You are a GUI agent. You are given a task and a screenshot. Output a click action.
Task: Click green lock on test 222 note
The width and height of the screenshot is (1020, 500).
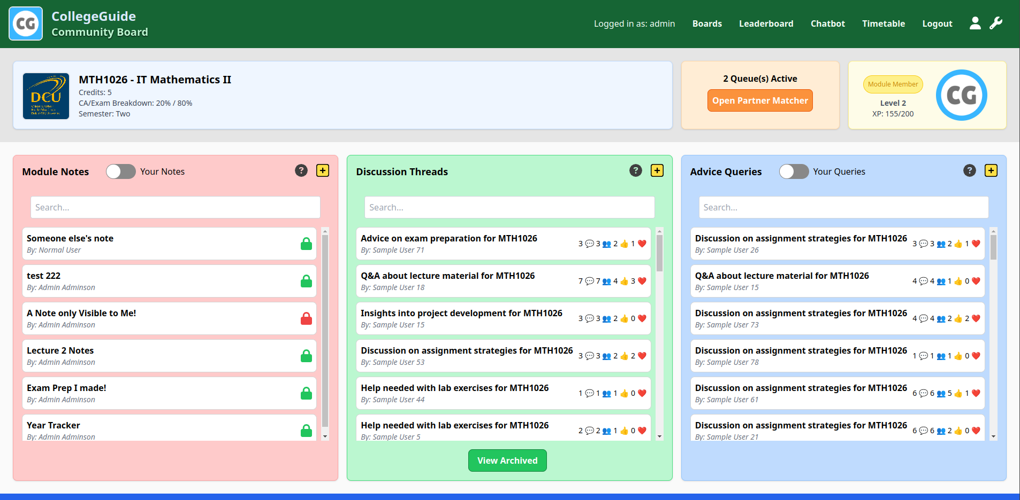coord(306,281)
